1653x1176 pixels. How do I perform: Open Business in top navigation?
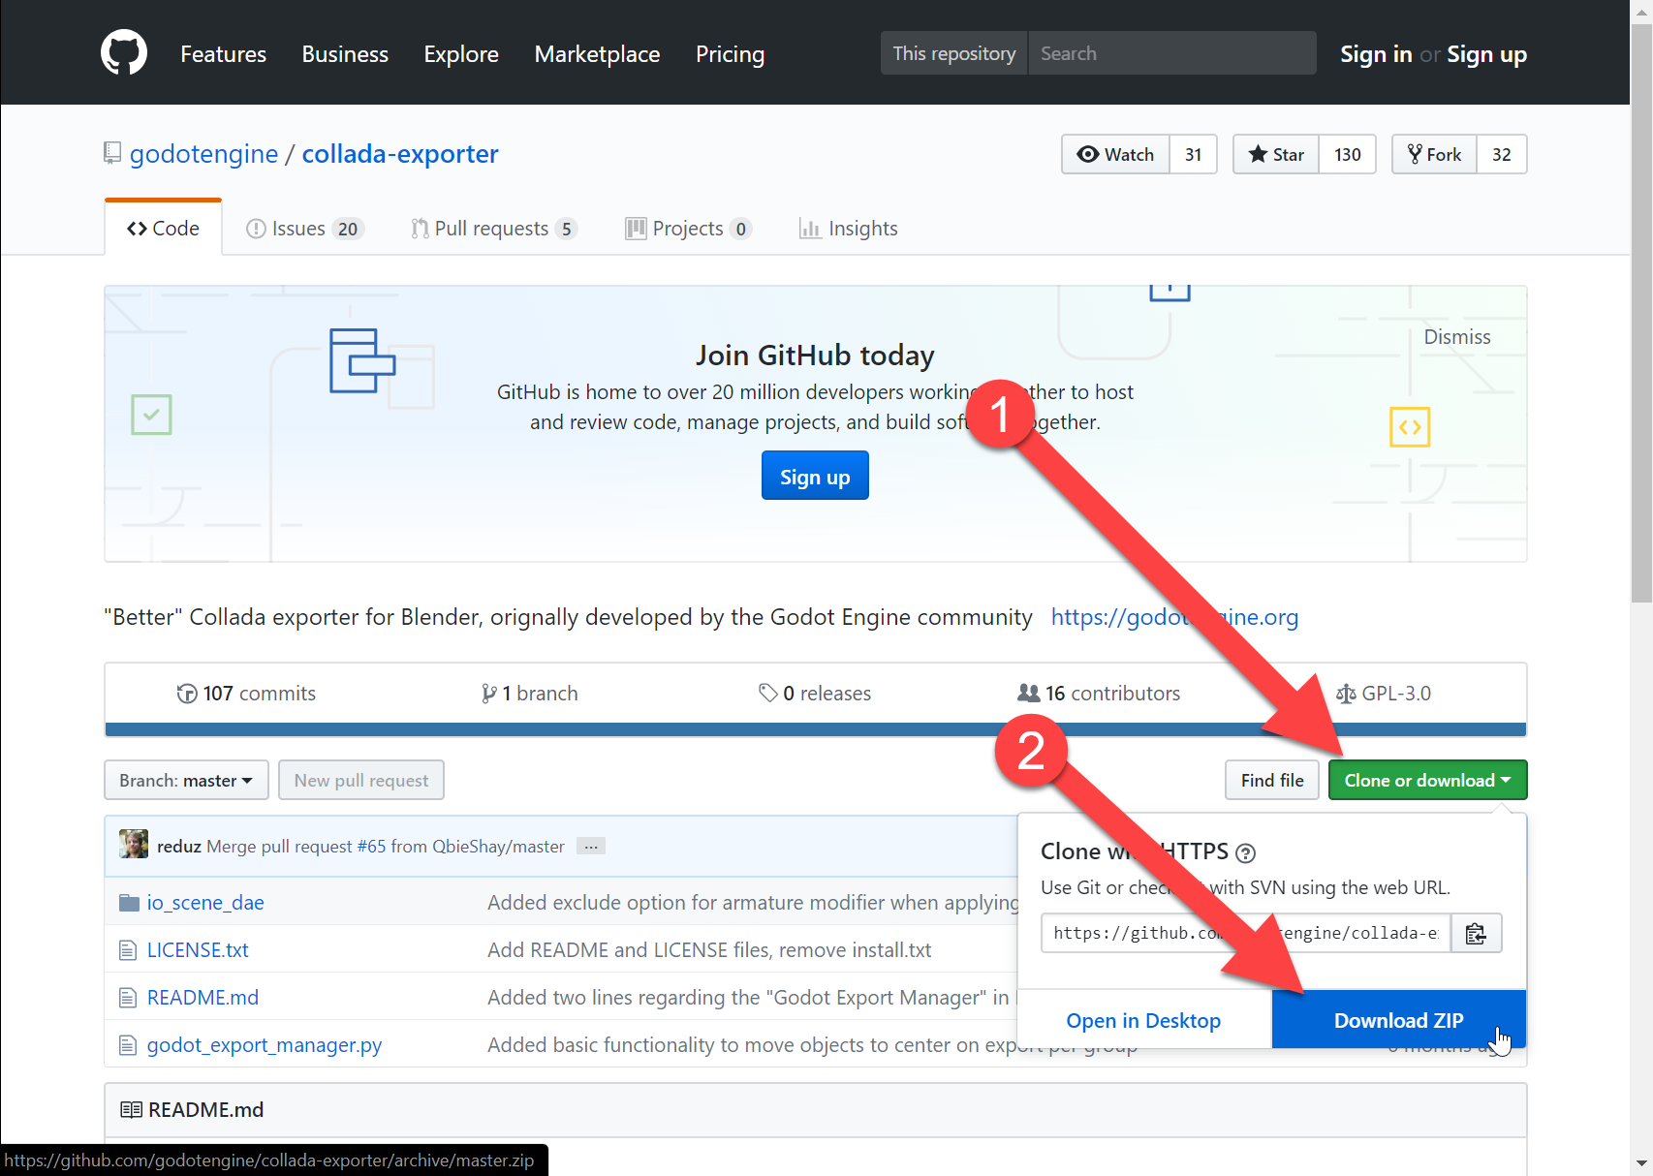coord(345,54)
